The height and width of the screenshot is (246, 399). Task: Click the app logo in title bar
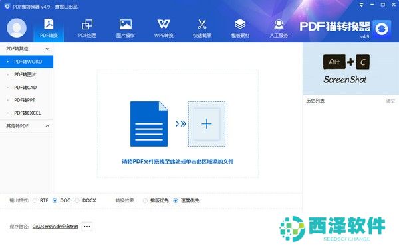point(7,6)
